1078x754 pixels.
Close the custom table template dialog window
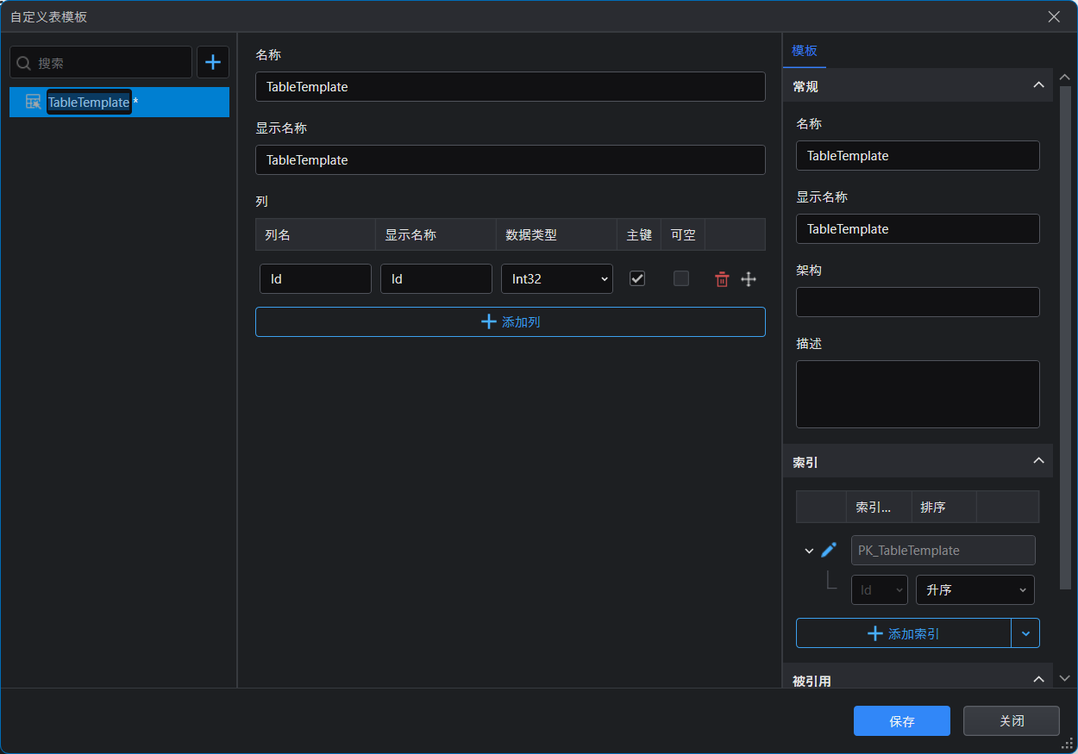point(1054,16)
